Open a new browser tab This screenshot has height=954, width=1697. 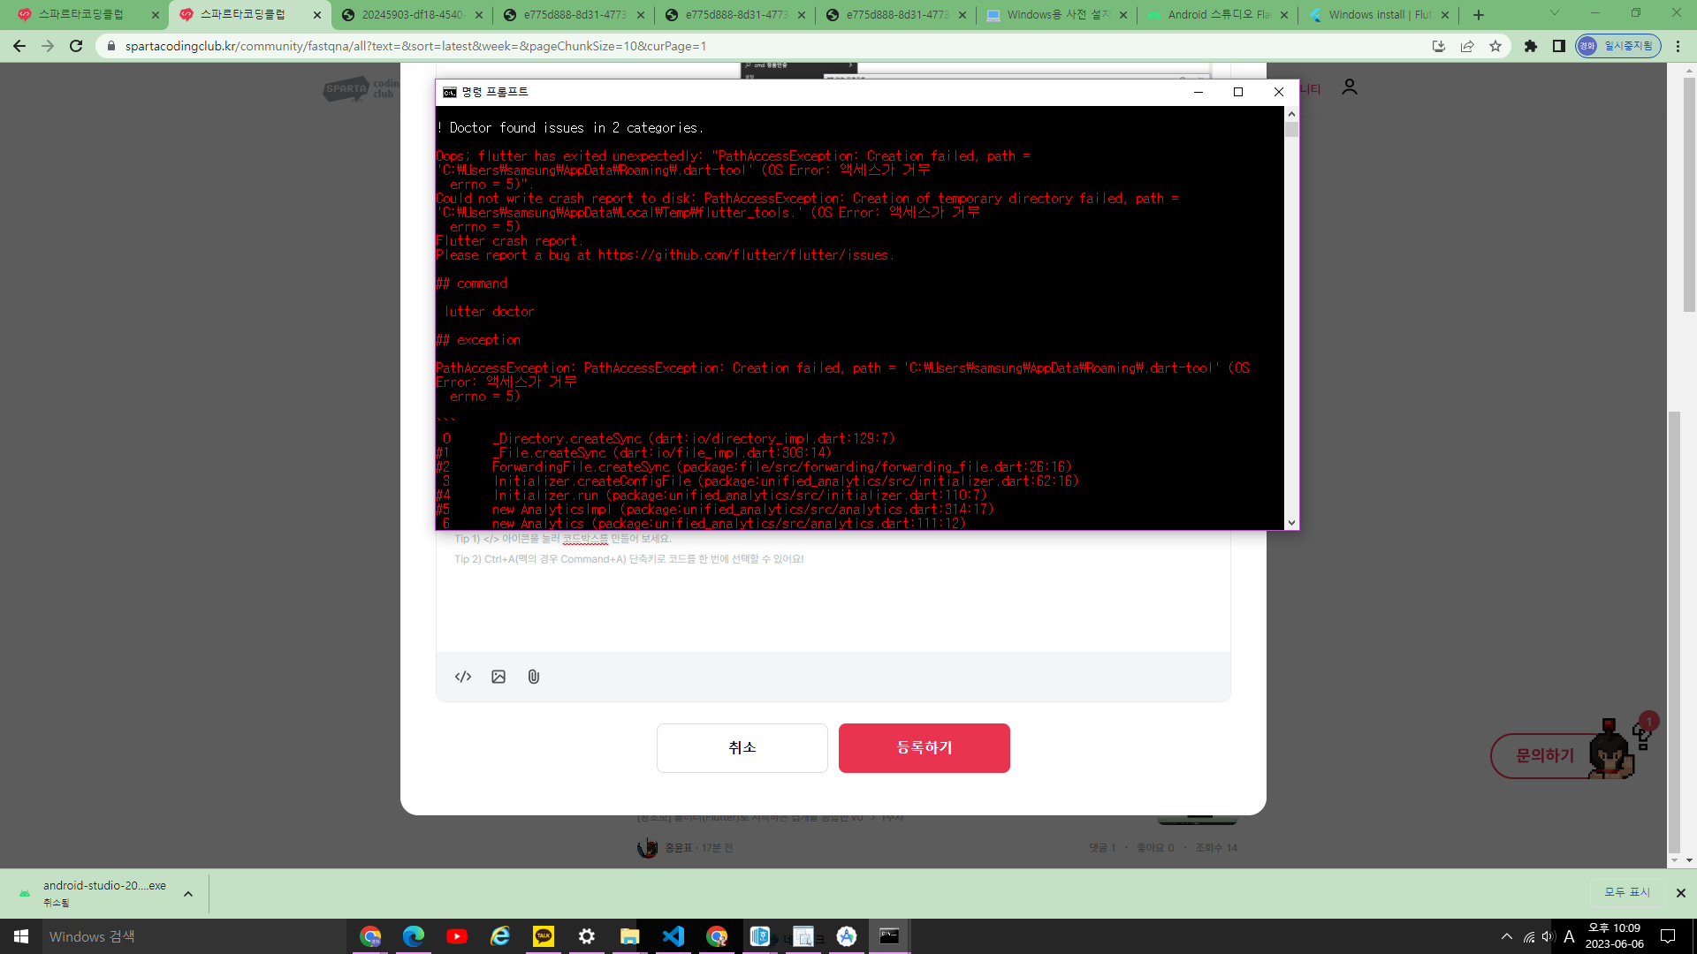(x=1479, y=15)
